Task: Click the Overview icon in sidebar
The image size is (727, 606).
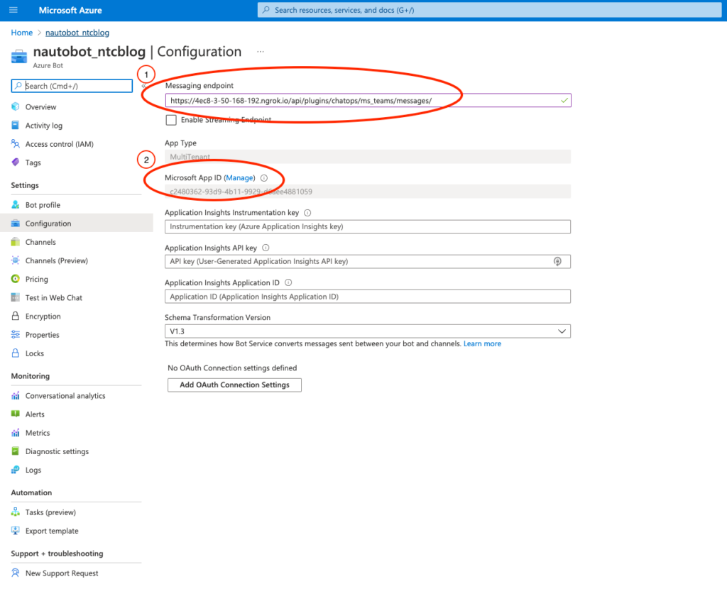Action: 16,106
